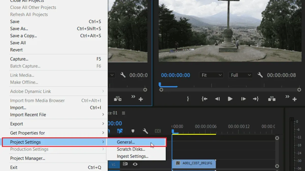
Task: Click the fx badge on clip A001_C037_0921FG
Action: (178, 163)
